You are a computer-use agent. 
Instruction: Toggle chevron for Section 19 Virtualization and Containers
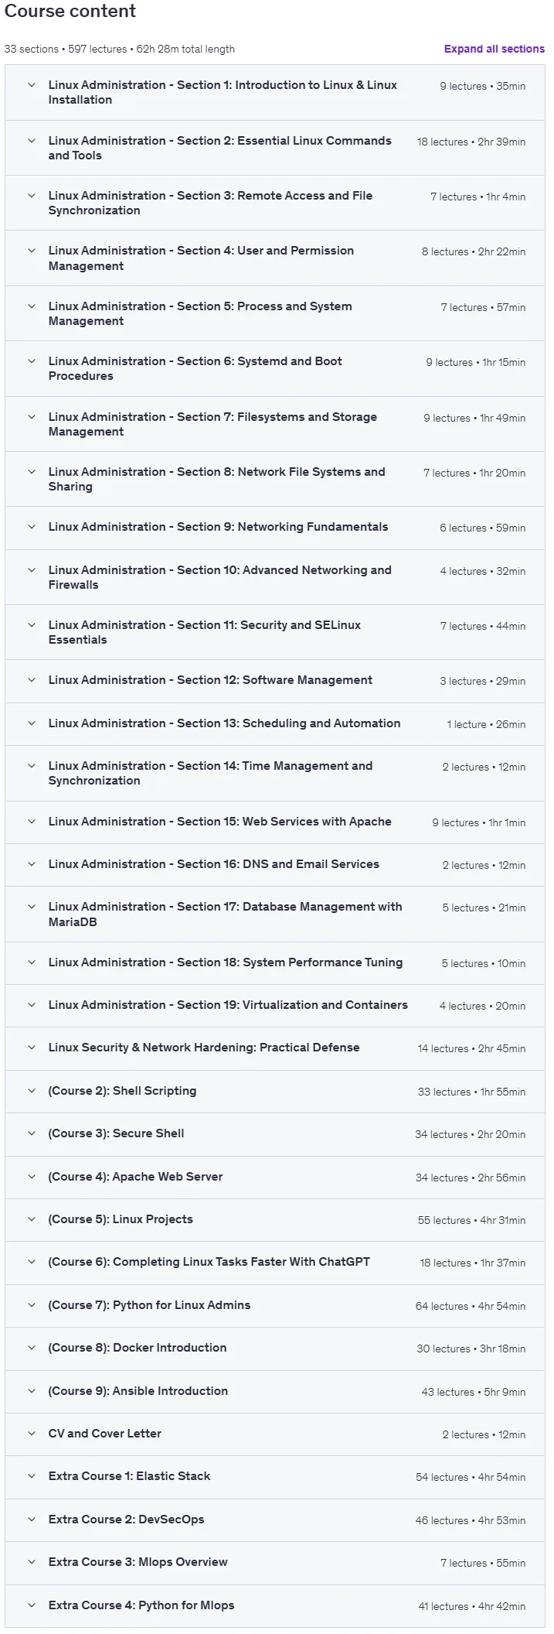point(32,1006)
